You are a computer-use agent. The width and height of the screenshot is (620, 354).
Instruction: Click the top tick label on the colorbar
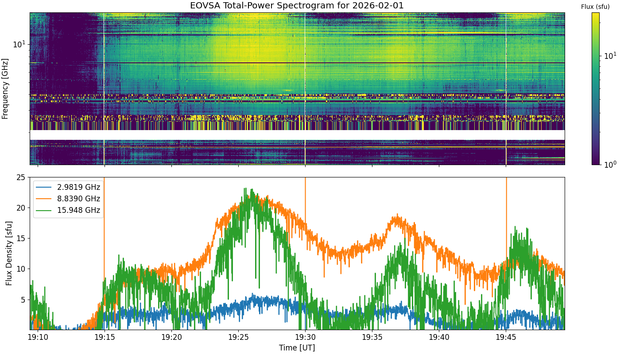click(x=610, y=56)
